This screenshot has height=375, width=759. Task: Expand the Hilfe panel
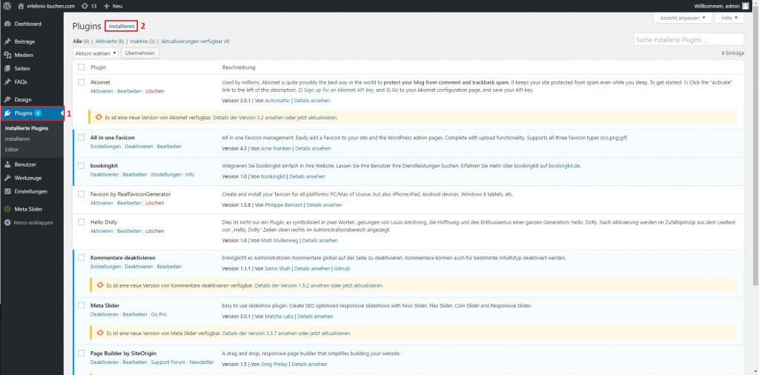click(x=729, y=18)
